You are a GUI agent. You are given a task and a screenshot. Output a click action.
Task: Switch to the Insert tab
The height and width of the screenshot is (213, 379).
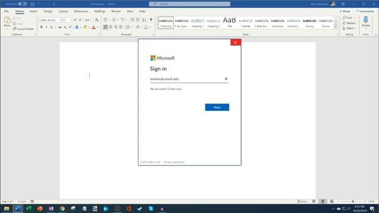(34, 11)
